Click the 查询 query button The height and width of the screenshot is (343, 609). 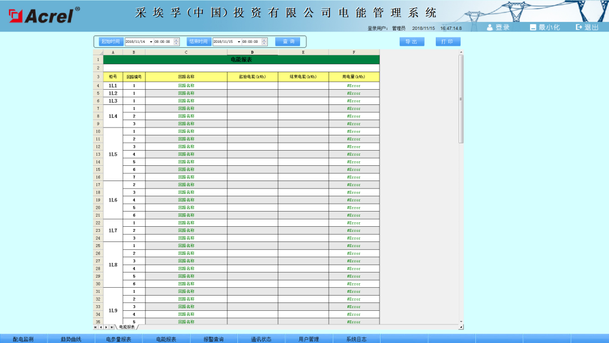pyautogui.click(x=288, y=41)
